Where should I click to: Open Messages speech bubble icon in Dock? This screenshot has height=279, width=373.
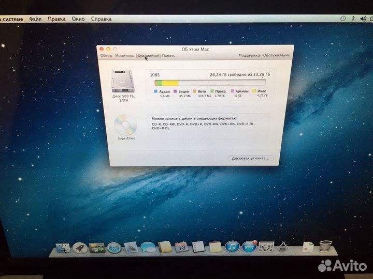coord(148,247)
